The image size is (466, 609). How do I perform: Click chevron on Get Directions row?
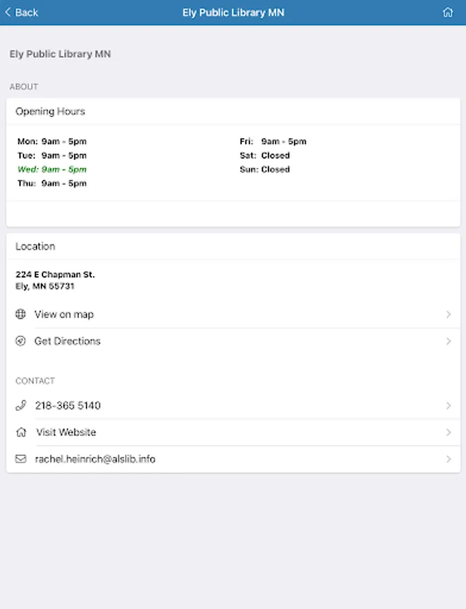coord(448,341)
